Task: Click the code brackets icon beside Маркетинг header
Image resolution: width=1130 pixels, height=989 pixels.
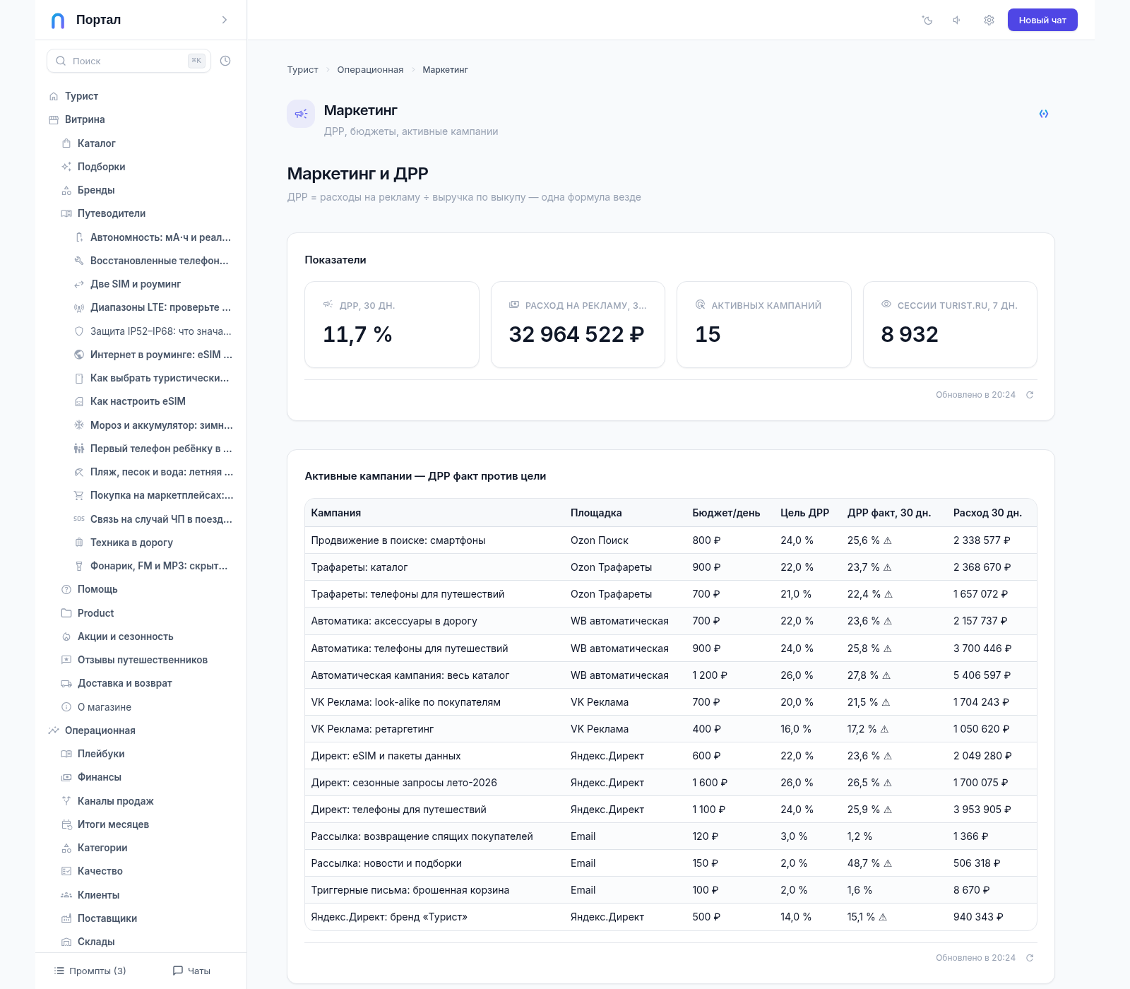Action: 1044,114
